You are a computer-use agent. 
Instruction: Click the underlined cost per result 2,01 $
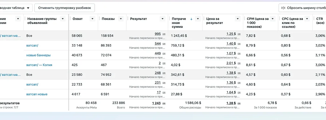pyautogui.click(x=231, y=63)
